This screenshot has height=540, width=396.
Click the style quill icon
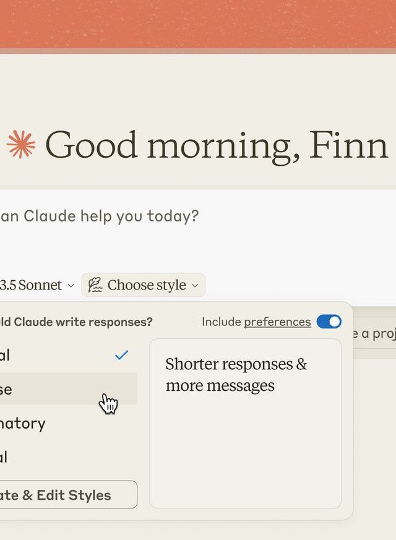coord(95,285)
